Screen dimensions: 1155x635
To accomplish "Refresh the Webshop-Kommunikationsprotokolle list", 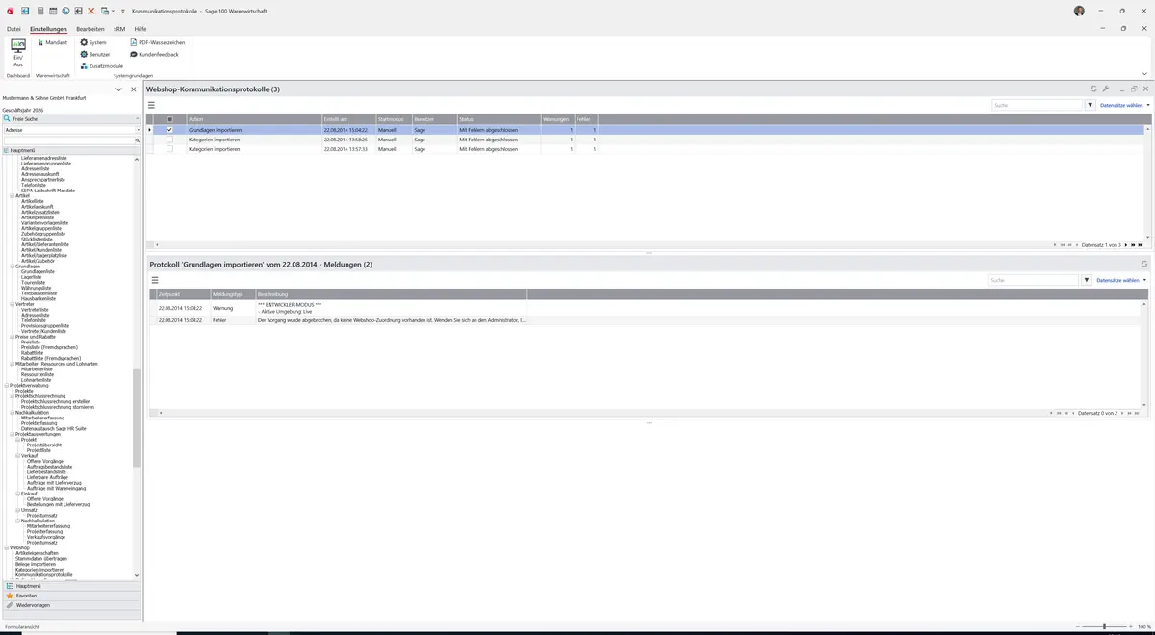I will 1093,89.
